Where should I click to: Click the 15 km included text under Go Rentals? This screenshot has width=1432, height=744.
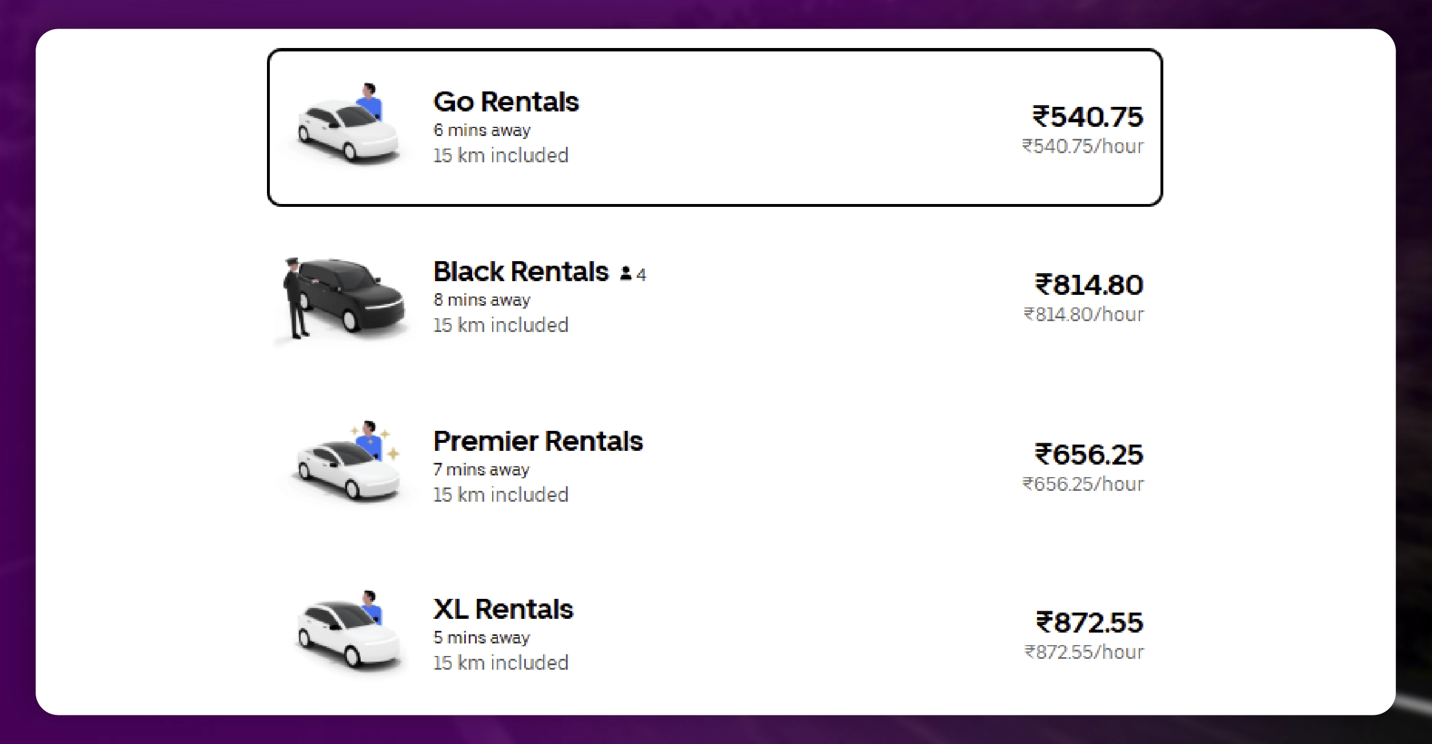point(500,155)
